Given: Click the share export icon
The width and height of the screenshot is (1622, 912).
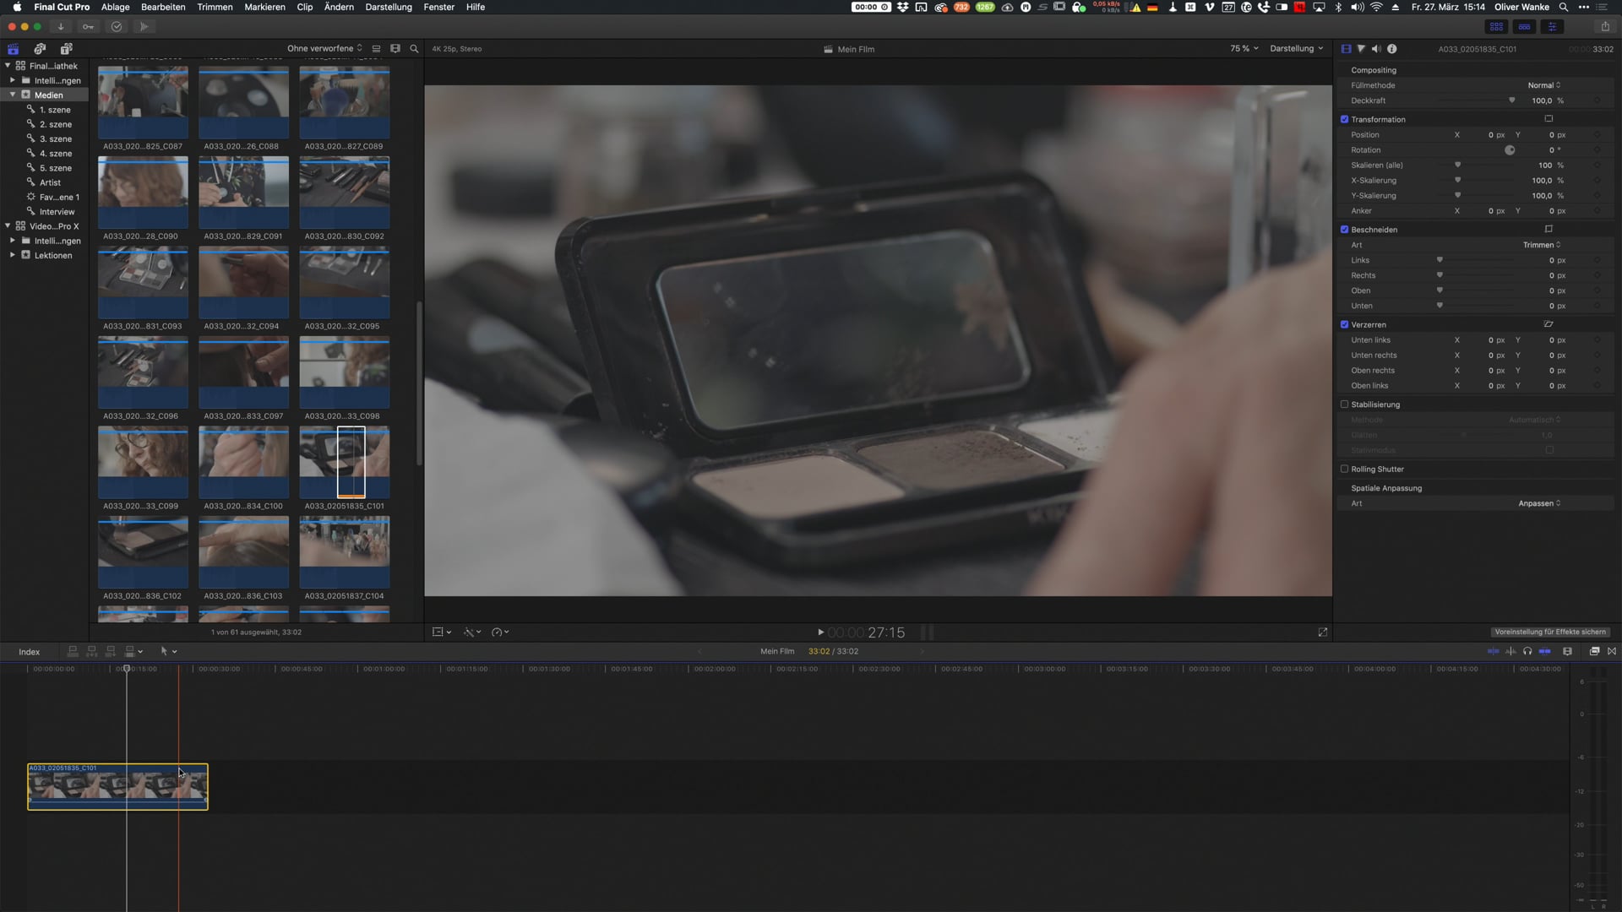Looking at the screenshot, I should [x=1604, y=26].
